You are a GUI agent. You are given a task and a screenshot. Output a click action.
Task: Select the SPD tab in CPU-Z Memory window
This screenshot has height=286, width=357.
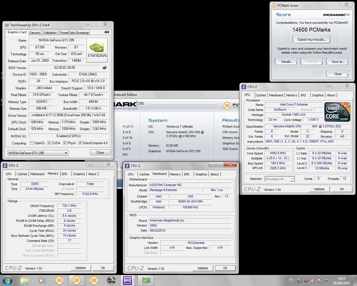[x=64, y=174]
